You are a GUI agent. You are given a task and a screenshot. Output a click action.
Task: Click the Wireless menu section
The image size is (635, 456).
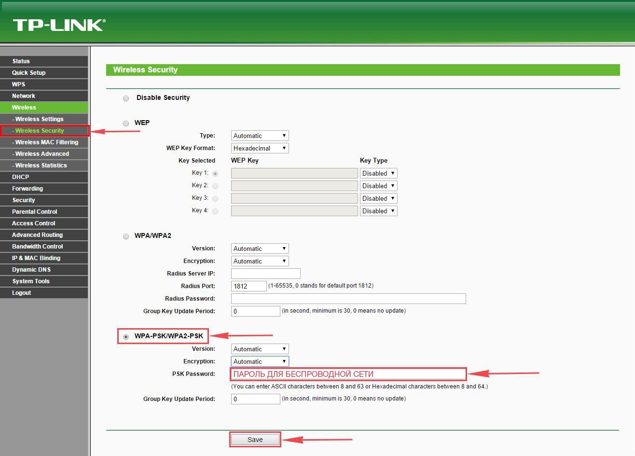point(44,108)
